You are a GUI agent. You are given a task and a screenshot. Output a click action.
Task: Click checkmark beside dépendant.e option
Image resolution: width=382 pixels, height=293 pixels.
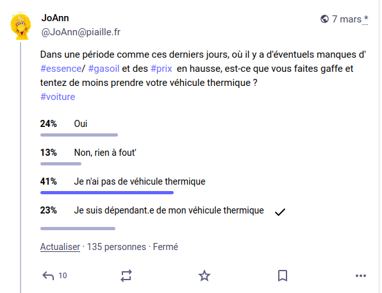click(x=280, y=212)
